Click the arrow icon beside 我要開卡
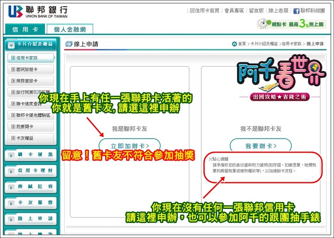Viewport: 334px width, 238px height. (x=13, y=127)
